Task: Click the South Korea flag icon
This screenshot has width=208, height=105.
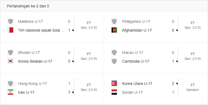Action: tap(11, 61)
